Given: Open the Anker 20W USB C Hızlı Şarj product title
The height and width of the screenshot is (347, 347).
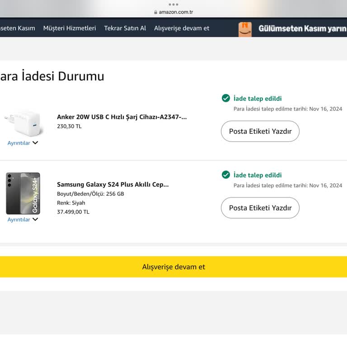Looking at the screenshot, I should tap(122, 117).
